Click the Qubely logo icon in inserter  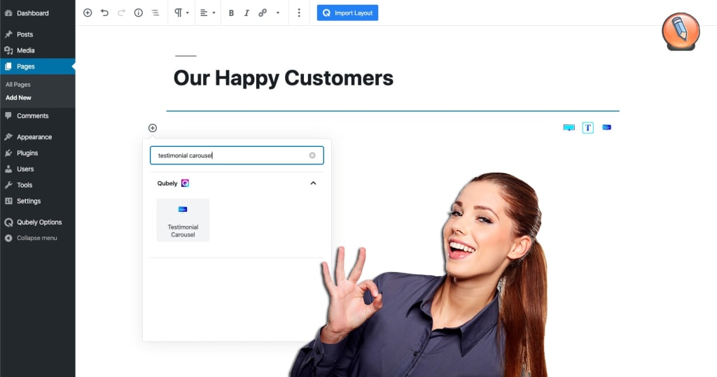coord(185,183)
